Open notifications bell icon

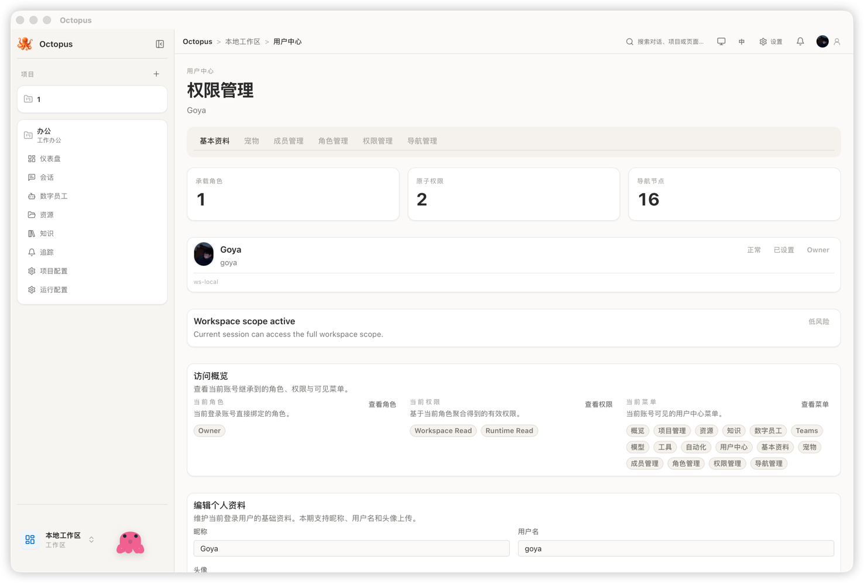click(x=800, y=42)
